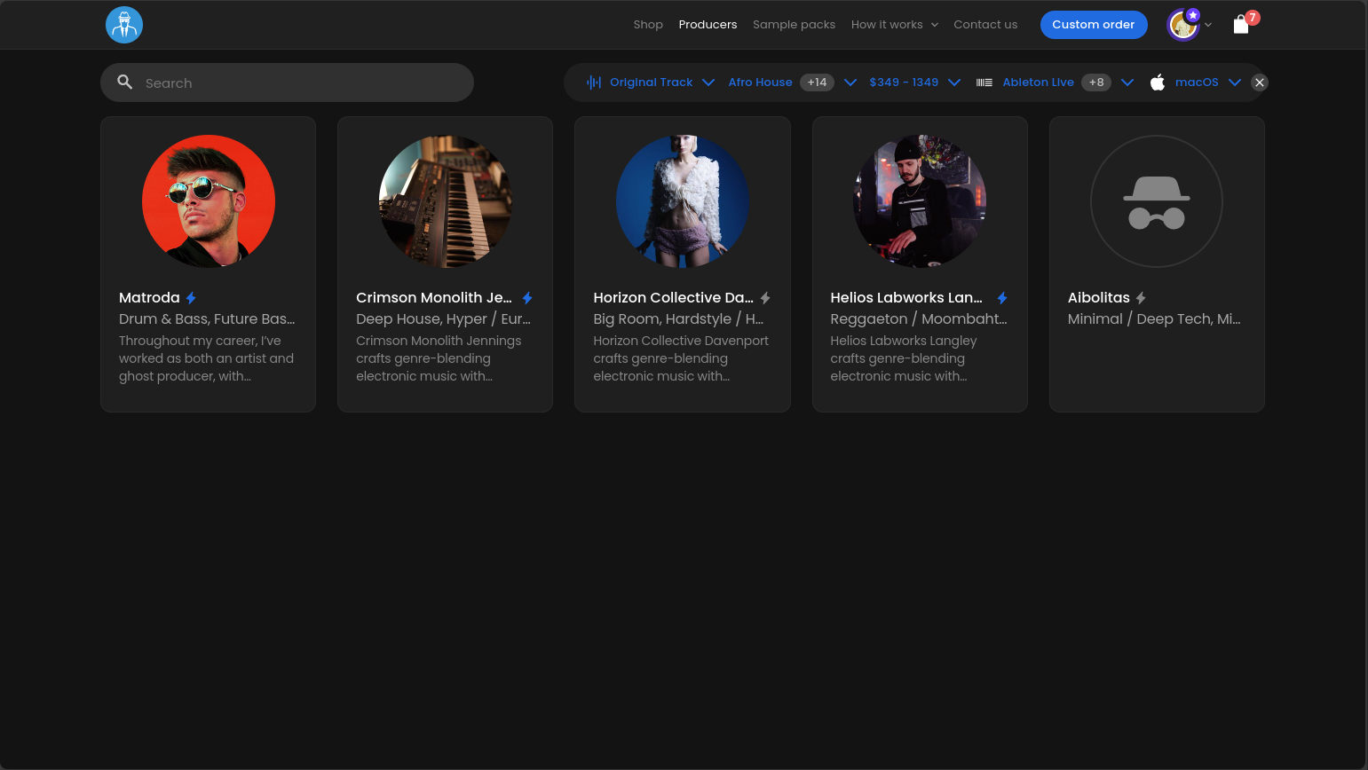Focus the Search input field
This screenshot has height=770, width=1368.
[302, 82]
